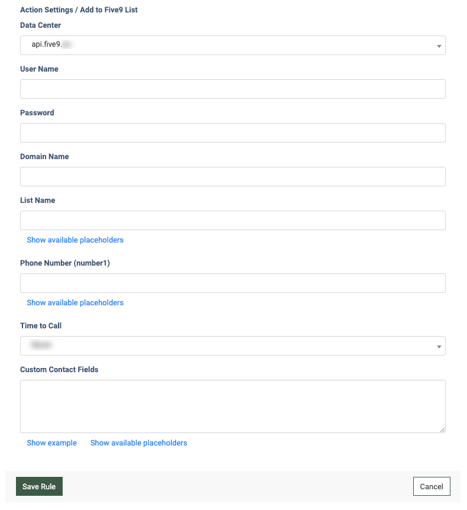Open the Show example link

51,443
